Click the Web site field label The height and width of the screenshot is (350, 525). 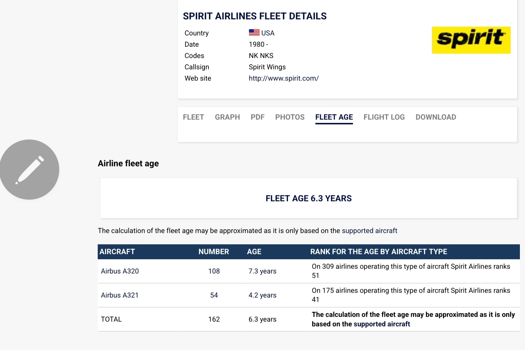(x=198, y=78)
